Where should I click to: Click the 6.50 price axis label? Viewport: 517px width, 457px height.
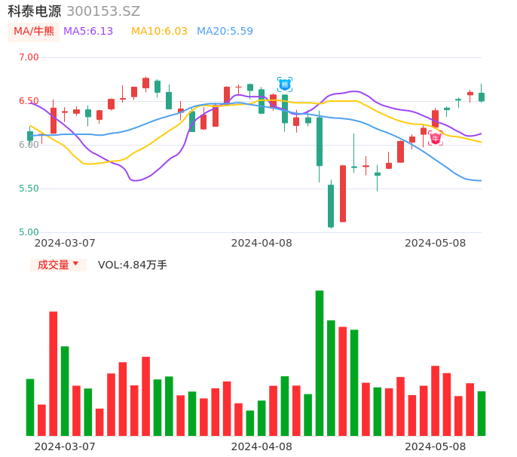[29, 101]
